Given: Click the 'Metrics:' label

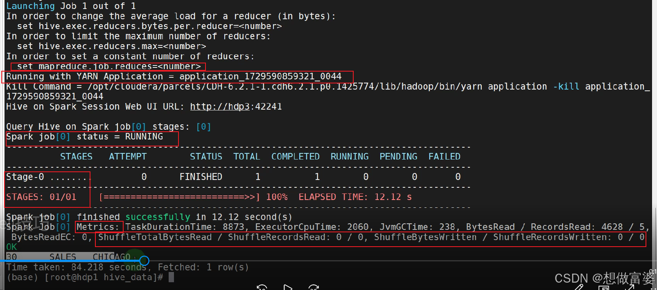Looking at the screenshot, I should (x=98, y=227).
